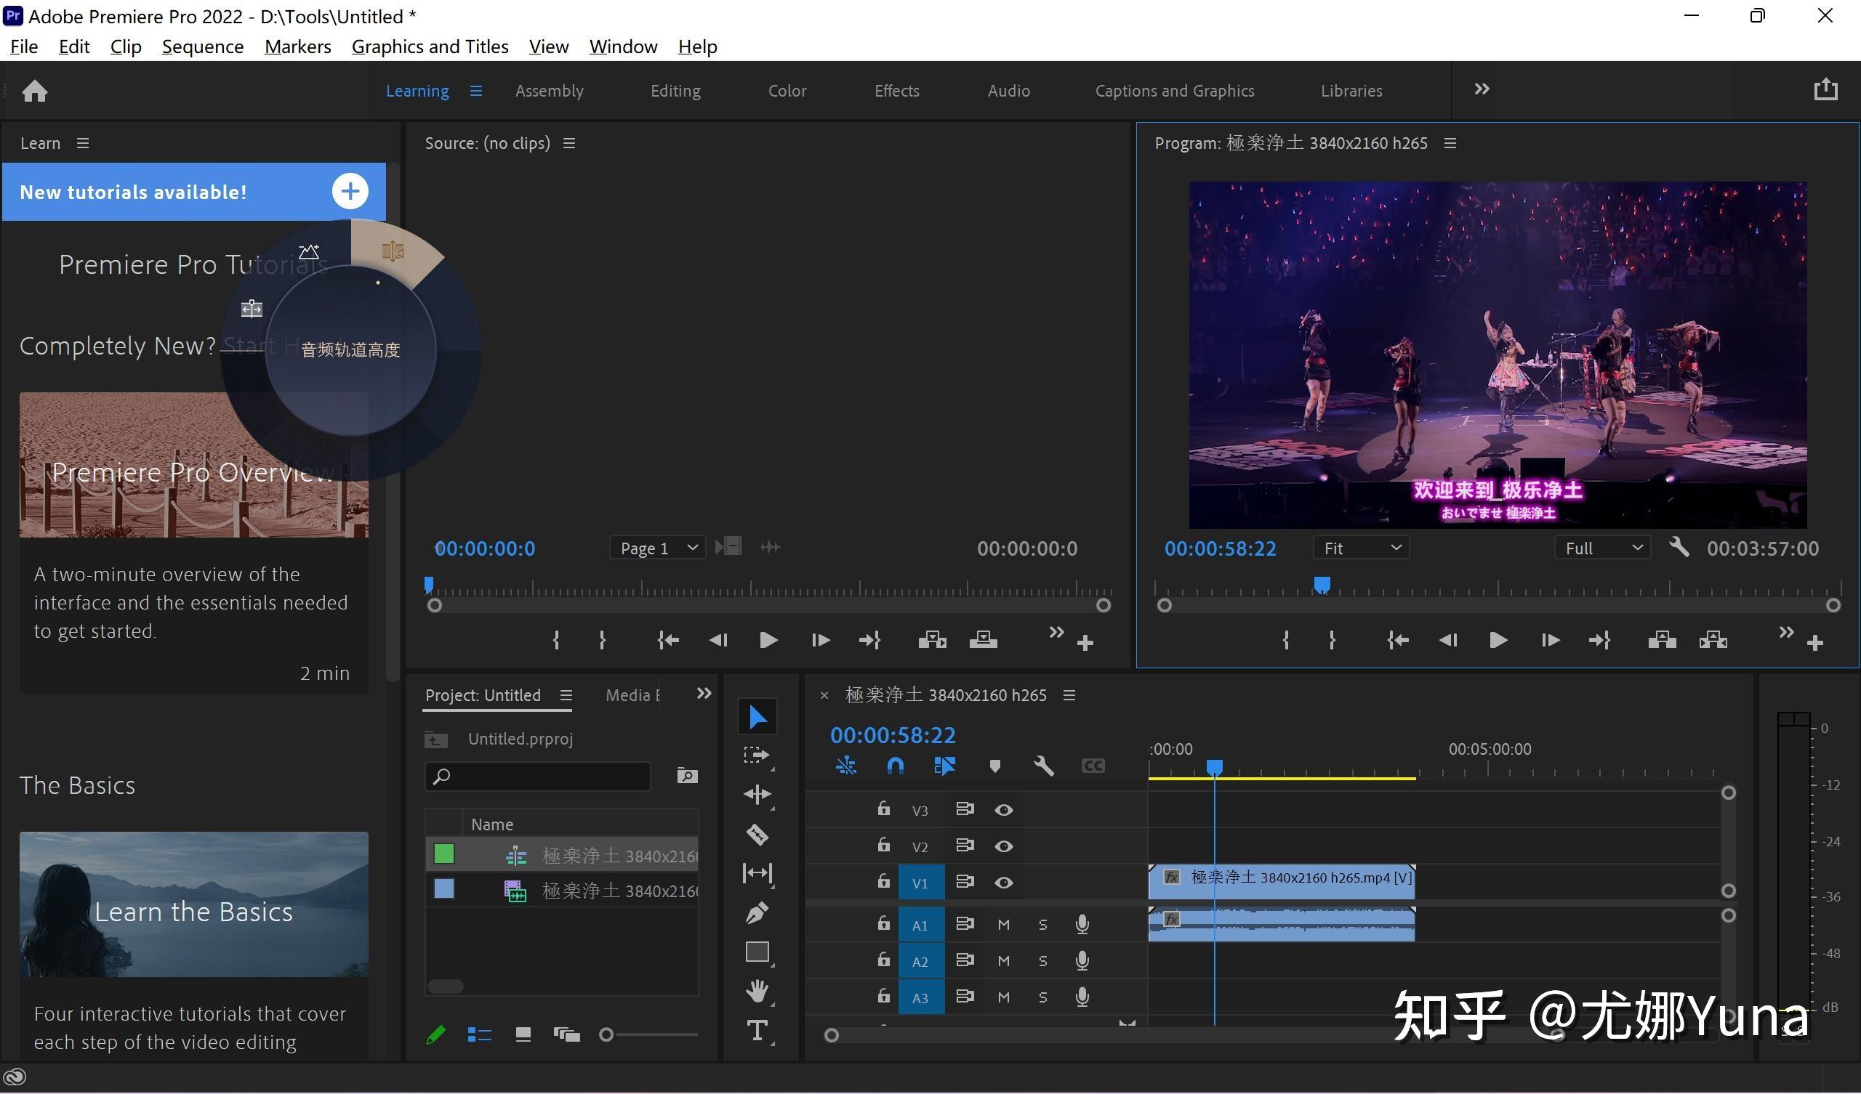Open Quick Export share icon

(x=1825, y=89)
